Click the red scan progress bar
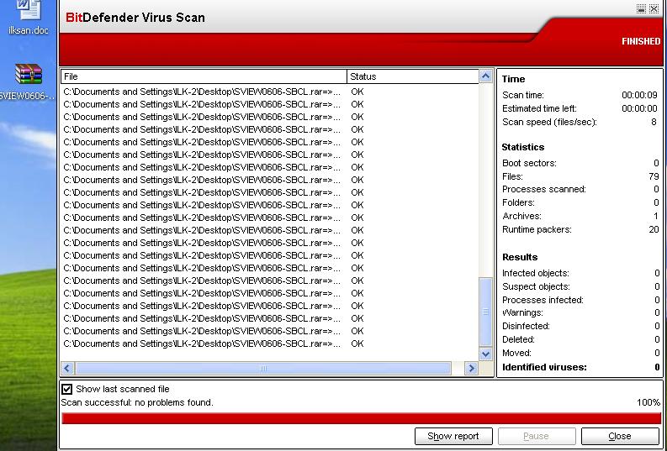Screen dimensions: 667x451 point(361,418)
